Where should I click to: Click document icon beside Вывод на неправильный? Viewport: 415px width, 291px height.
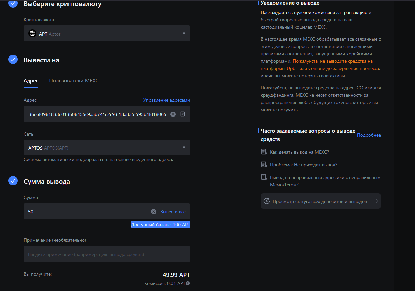(264, 177)
